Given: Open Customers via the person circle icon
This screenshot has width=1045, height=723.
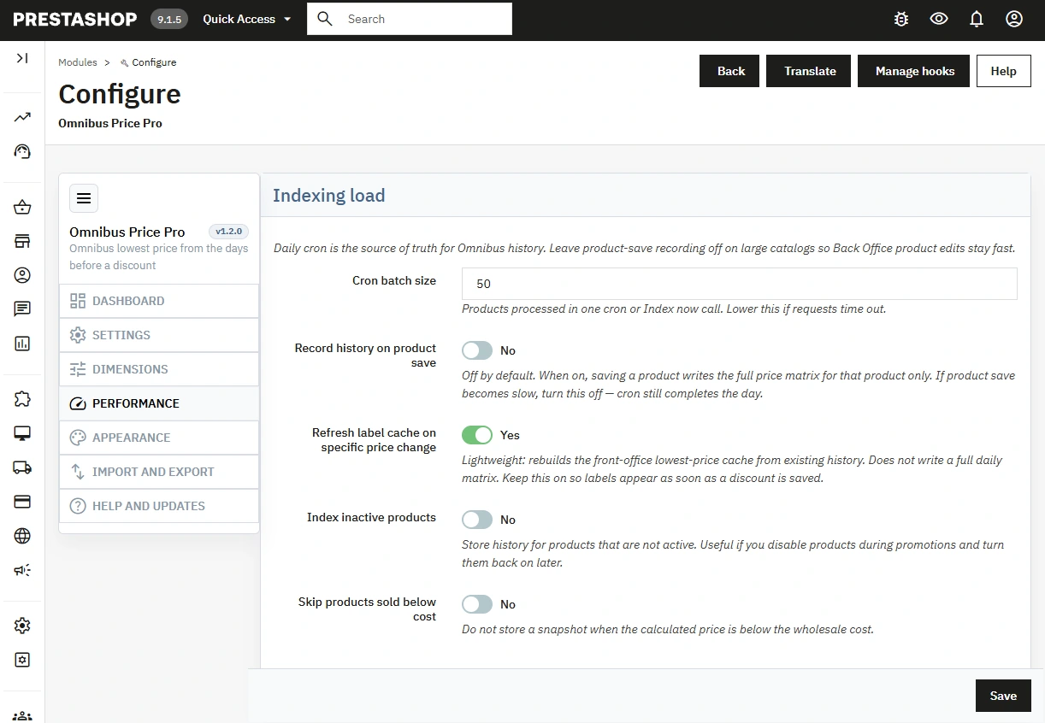Looking at the screenshot, I should (x=22, y=275).
